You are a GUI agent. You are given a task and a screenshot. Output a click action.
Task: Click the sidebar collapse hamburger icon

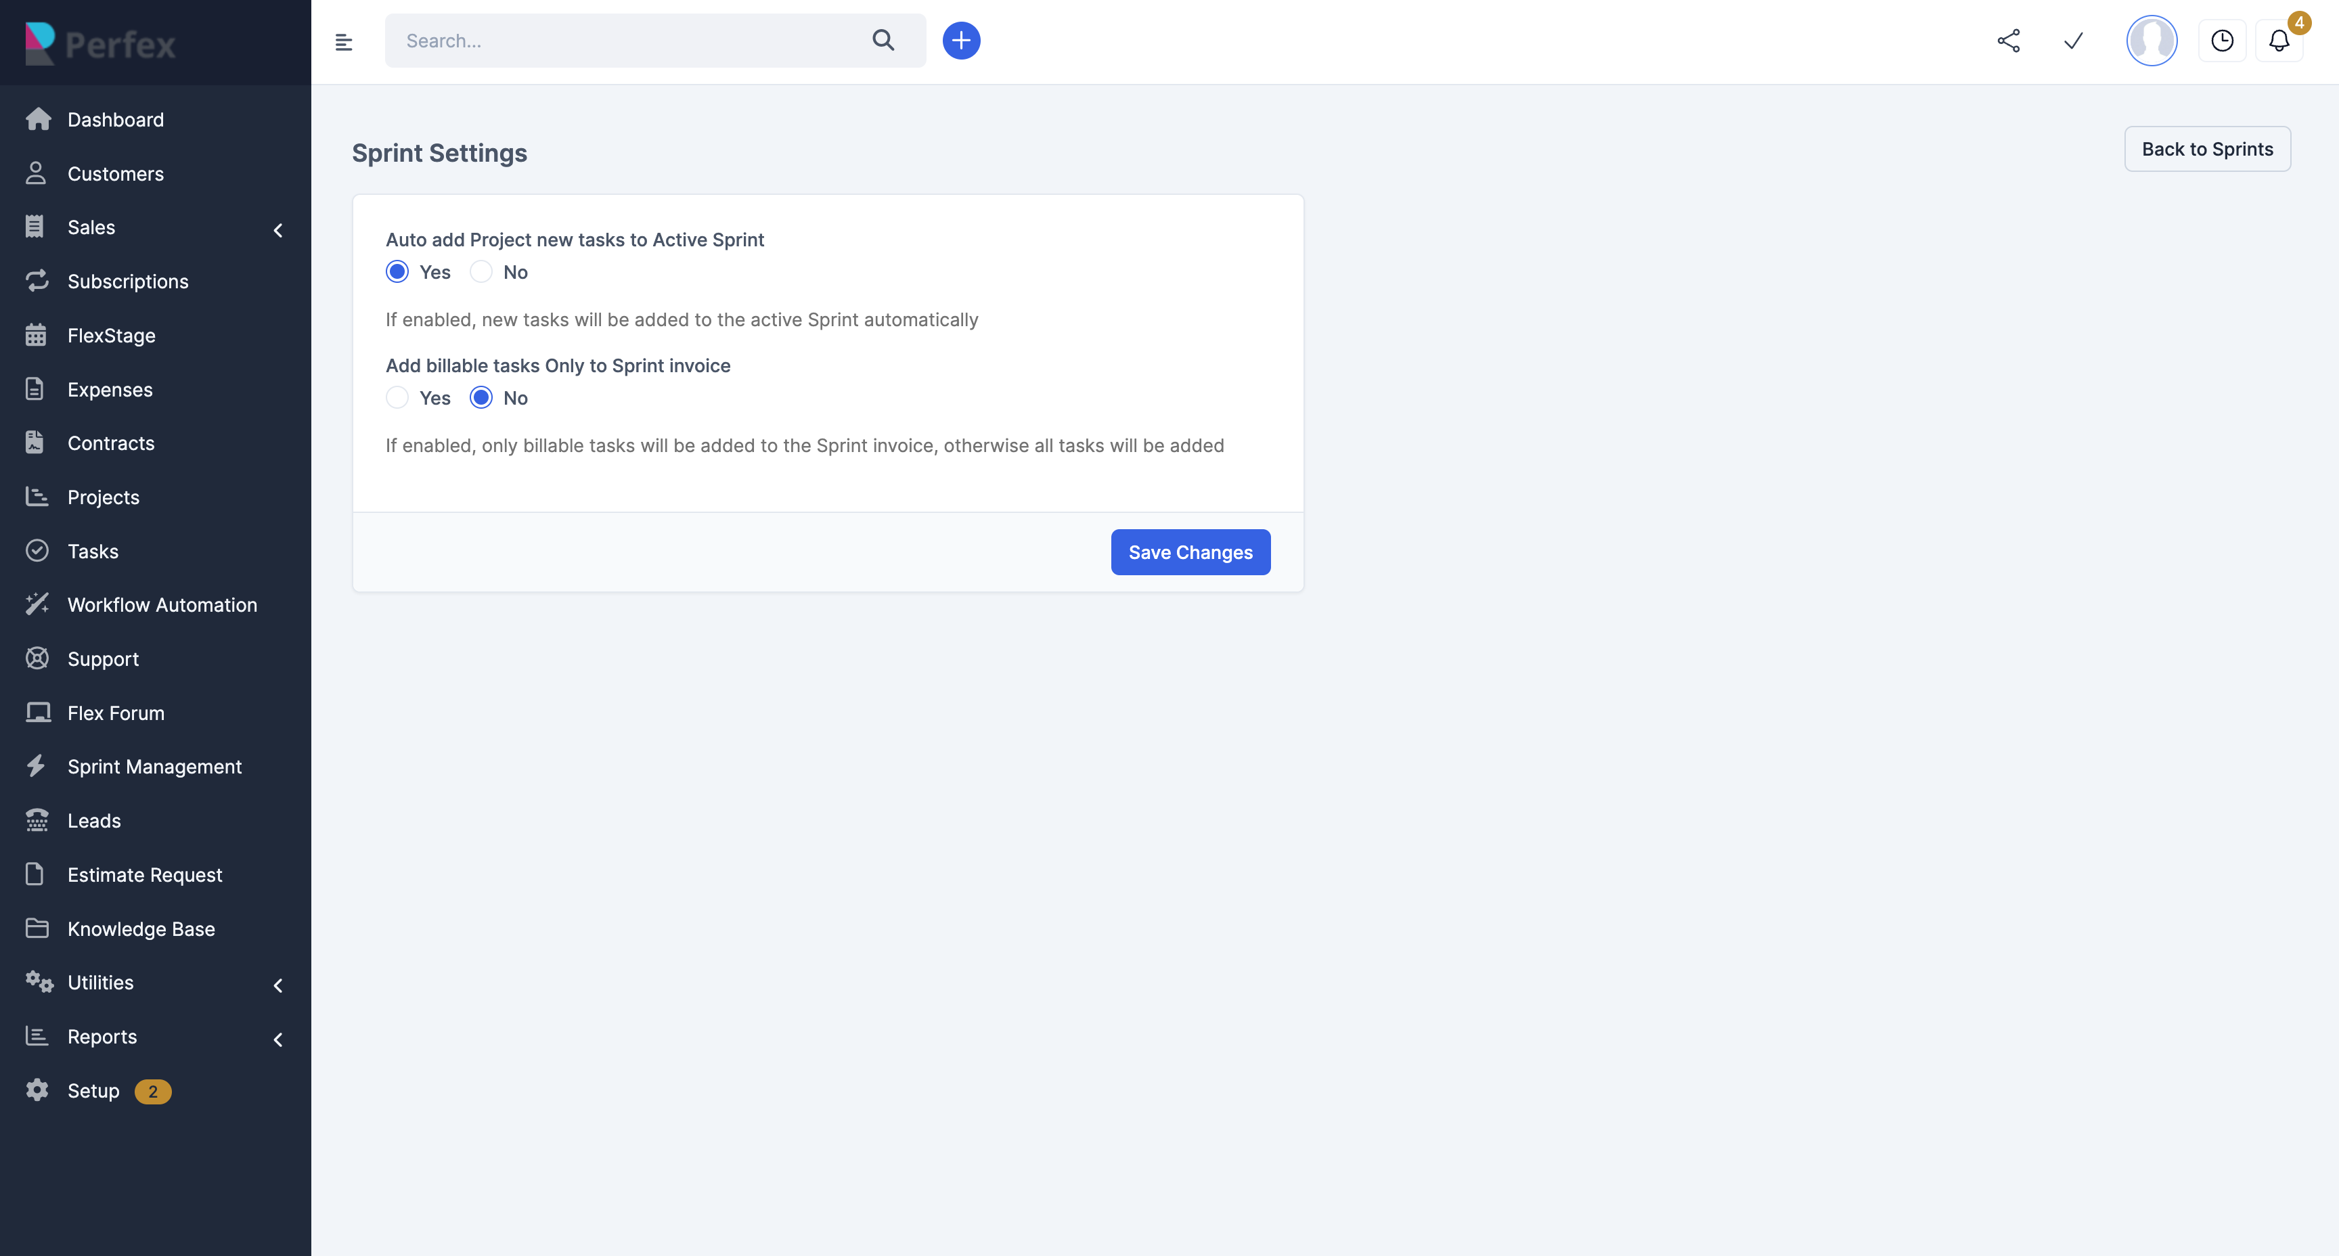[343, 42]
